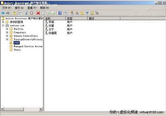Viewport: 166px width, 116px height.
Task: Expand the ForeignSecurityPrincipals node
Action: tap(7, 39)
